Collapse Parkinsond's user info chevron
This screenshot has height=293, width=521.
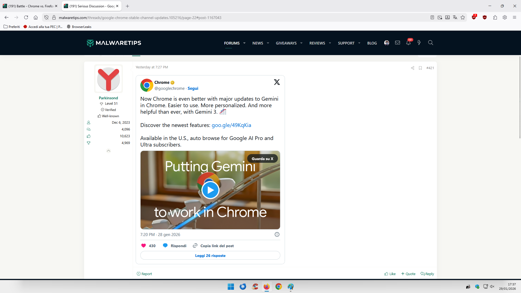pyautogui.click(x=109, y=151)
